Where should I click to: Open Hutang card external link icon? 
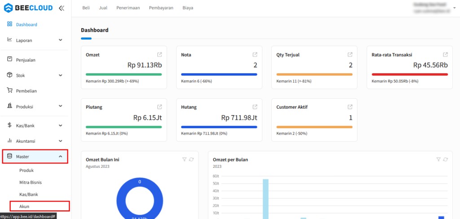(x=255, y=107)
